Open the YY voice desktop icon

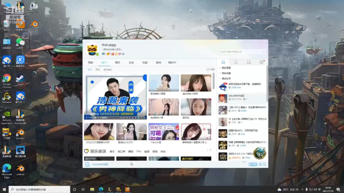6,134
